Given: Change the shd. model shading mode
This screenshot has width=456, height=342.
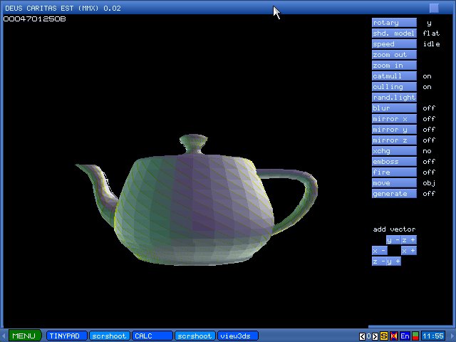Looking at the screenshot, I should (x=394, y=33).
